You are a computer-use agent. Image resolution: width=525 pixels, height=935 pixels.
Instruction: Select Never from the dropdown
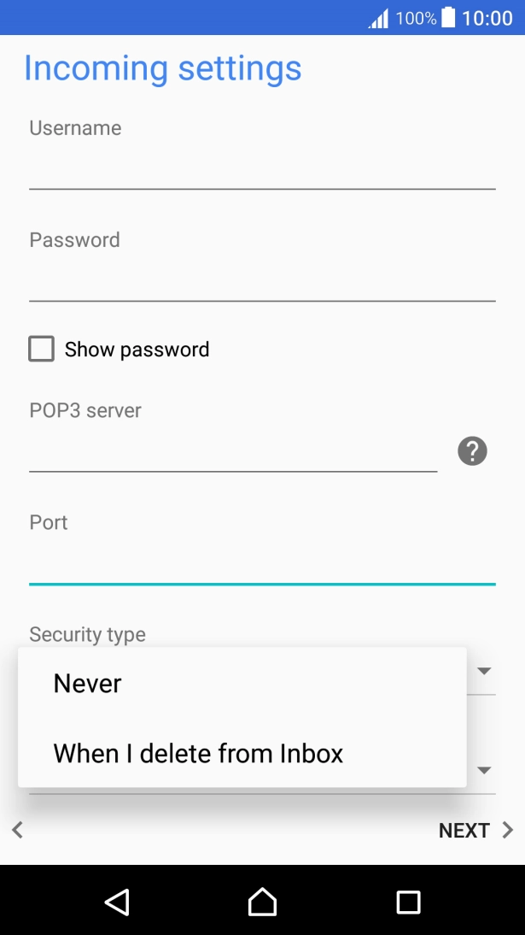[86, 683]
